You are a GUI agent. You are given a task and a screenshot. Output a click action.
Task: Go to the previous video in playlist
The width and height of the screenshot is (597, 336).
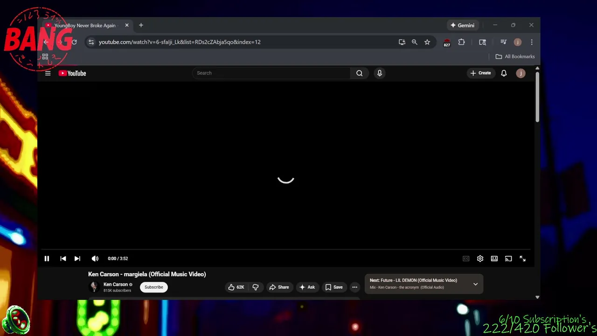(x=63, y=259)
